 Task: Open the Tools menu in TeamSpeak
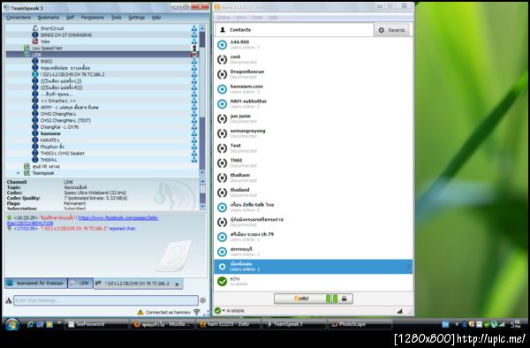tap(117, 18)
